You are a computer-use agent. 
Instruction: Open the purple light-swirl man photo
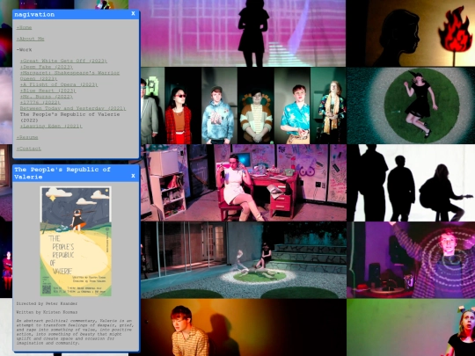(x=411, y=260)
